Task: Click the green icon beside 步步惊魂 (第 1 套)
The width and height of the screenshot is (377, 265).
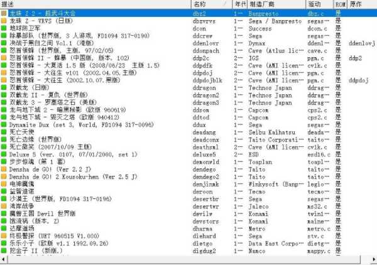Action: pyautogui.click(x=4, y=161)
